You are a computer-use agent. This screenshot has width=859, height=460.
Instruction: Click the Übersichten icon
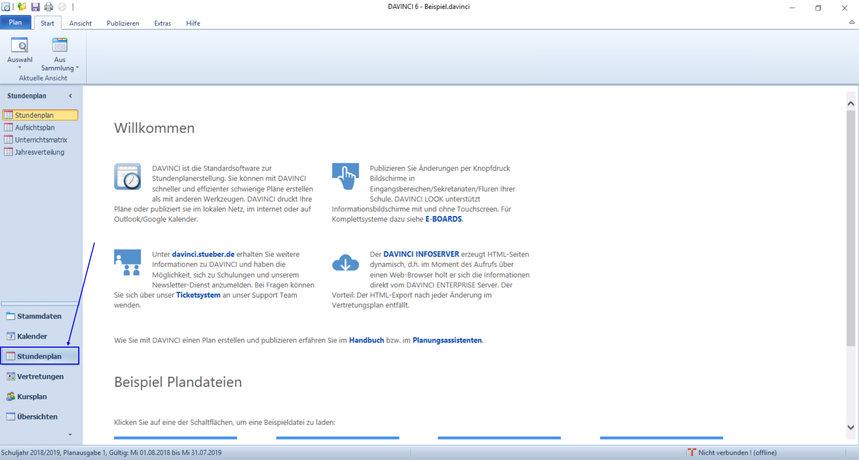pos(11,417)
